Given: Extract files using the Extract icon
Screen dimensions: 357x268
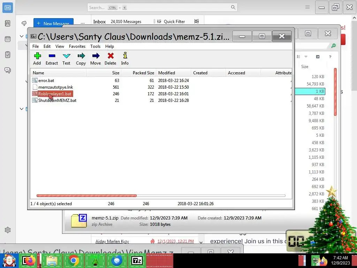Looking at the screenshot, I should 52,59.
